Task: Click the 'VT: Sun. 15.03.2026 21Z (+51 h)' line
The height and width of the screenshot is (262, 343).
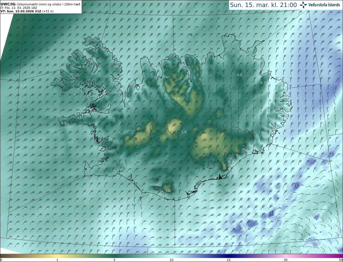Action: [x=27, y=11]
